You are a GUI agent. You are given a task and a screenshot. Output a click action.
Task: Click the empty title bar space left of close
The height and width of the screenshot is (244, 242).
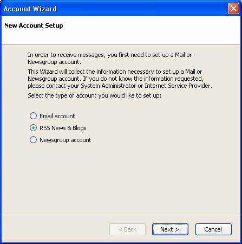click(142, 9)
